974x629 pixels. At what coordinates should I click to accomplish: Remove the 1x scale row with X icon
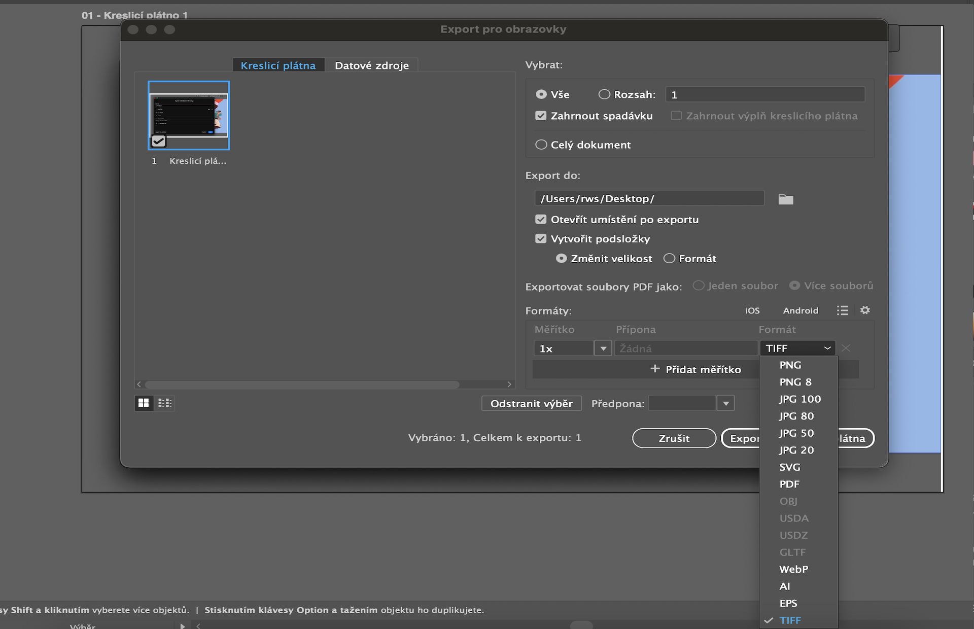click(x=846, y=348)
